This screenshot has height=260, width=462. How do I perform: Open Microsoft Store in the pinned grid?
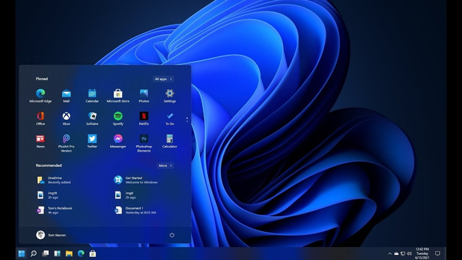pos(118,96)
